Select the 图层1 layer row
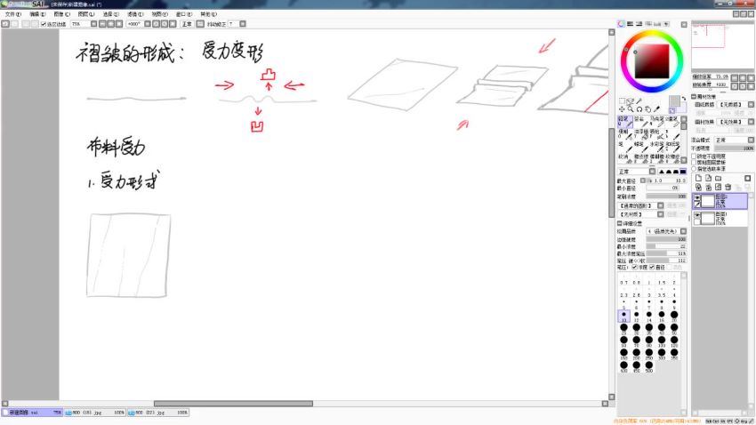 pyautogui.click(x=720, y=218)
